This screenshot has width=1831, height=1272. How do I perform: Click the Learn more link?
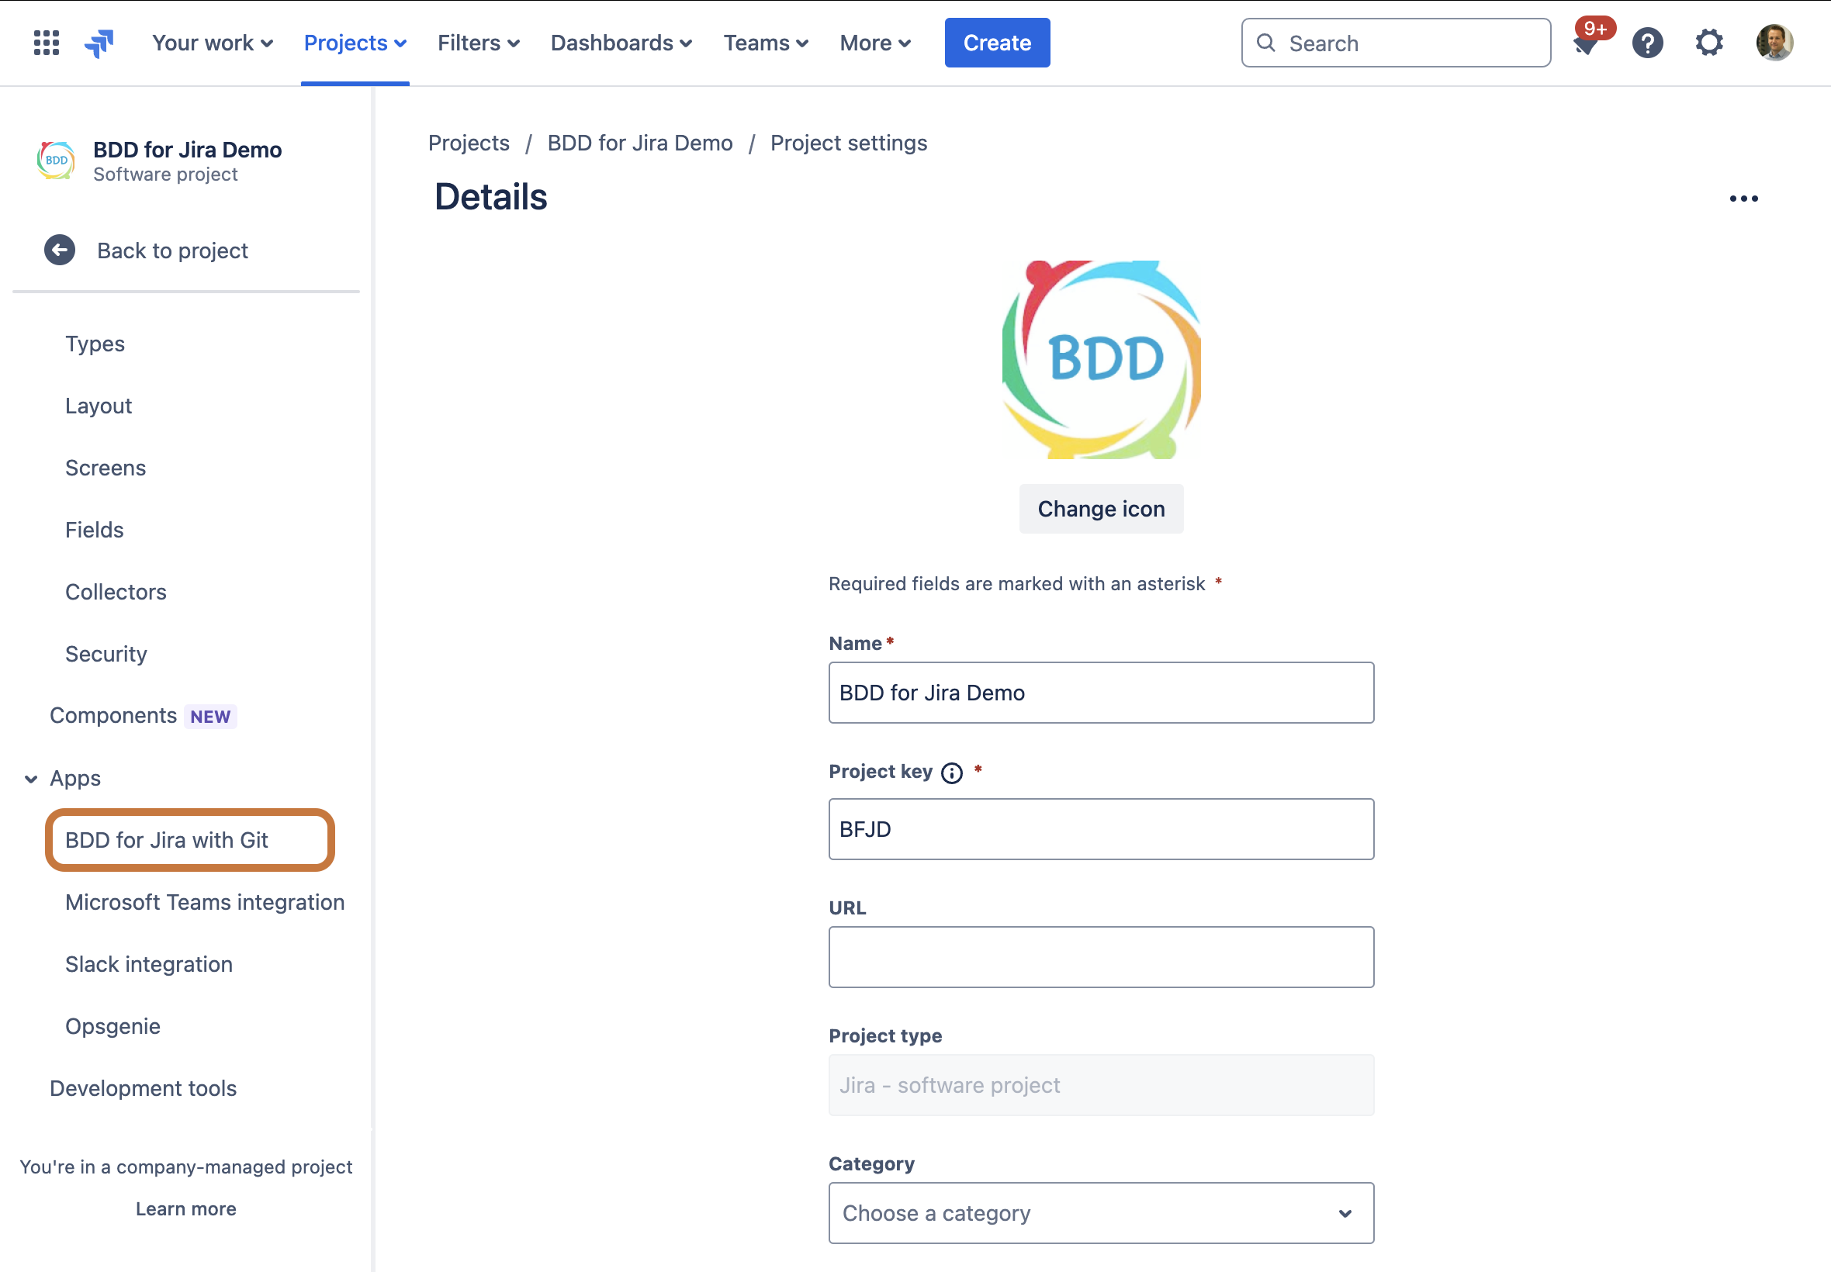pyautogui.click(x=185, y=1209)
